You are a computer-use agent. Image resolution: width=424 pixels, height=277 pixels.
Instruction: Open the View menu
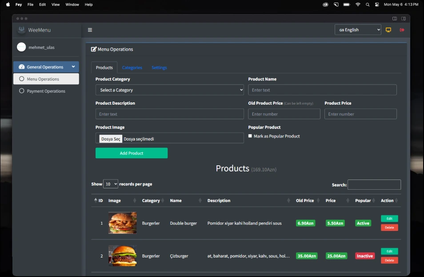pyautogui.click(x=56, y=4)
